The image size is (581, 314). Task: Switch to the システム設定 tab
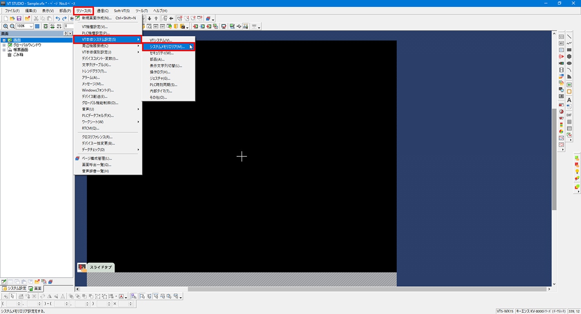click(14, 289)
